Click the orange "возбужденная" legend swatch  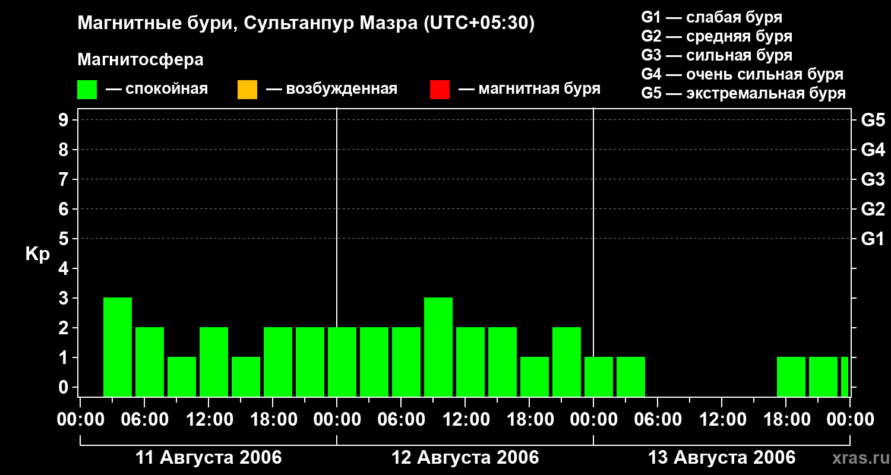click(x=247, y=90)
